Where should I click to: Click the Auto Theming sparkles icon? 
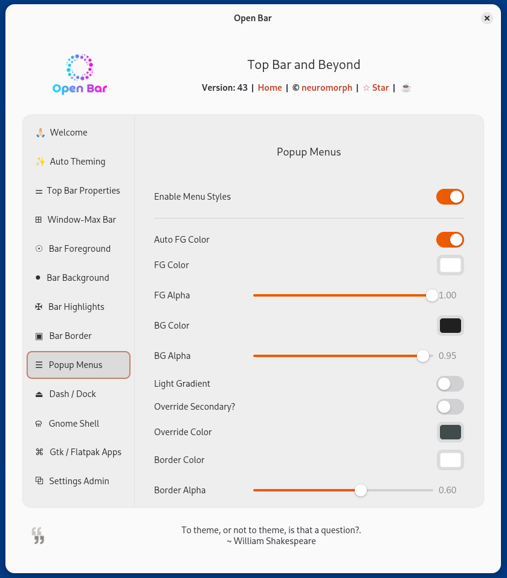[40, 162]
